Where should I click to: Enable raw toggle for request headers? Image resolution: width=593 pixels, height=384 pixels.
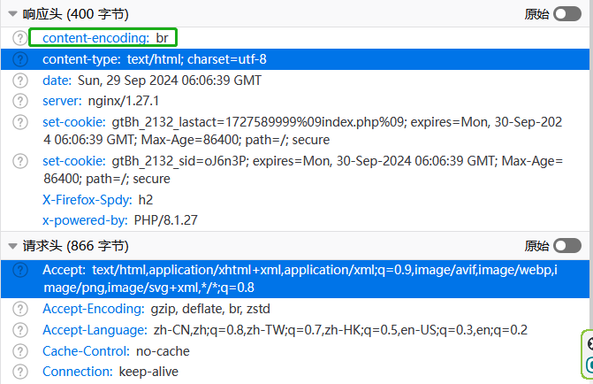coord(567,246)
